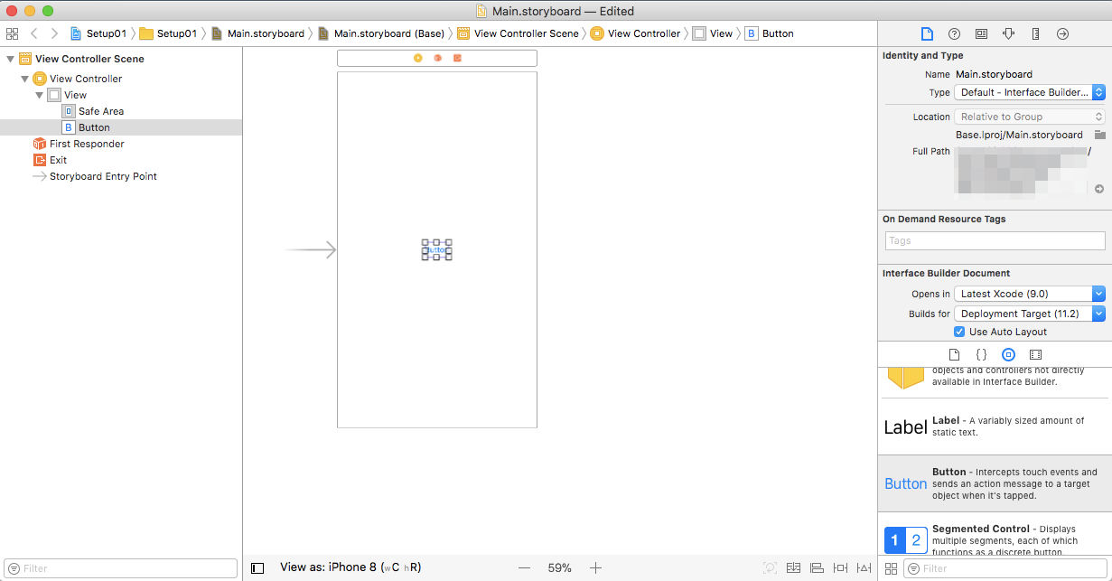This screenshot has width=1112, height=581.
Task: Click the storyboard entry point arrow
Action: pos(311,249)
